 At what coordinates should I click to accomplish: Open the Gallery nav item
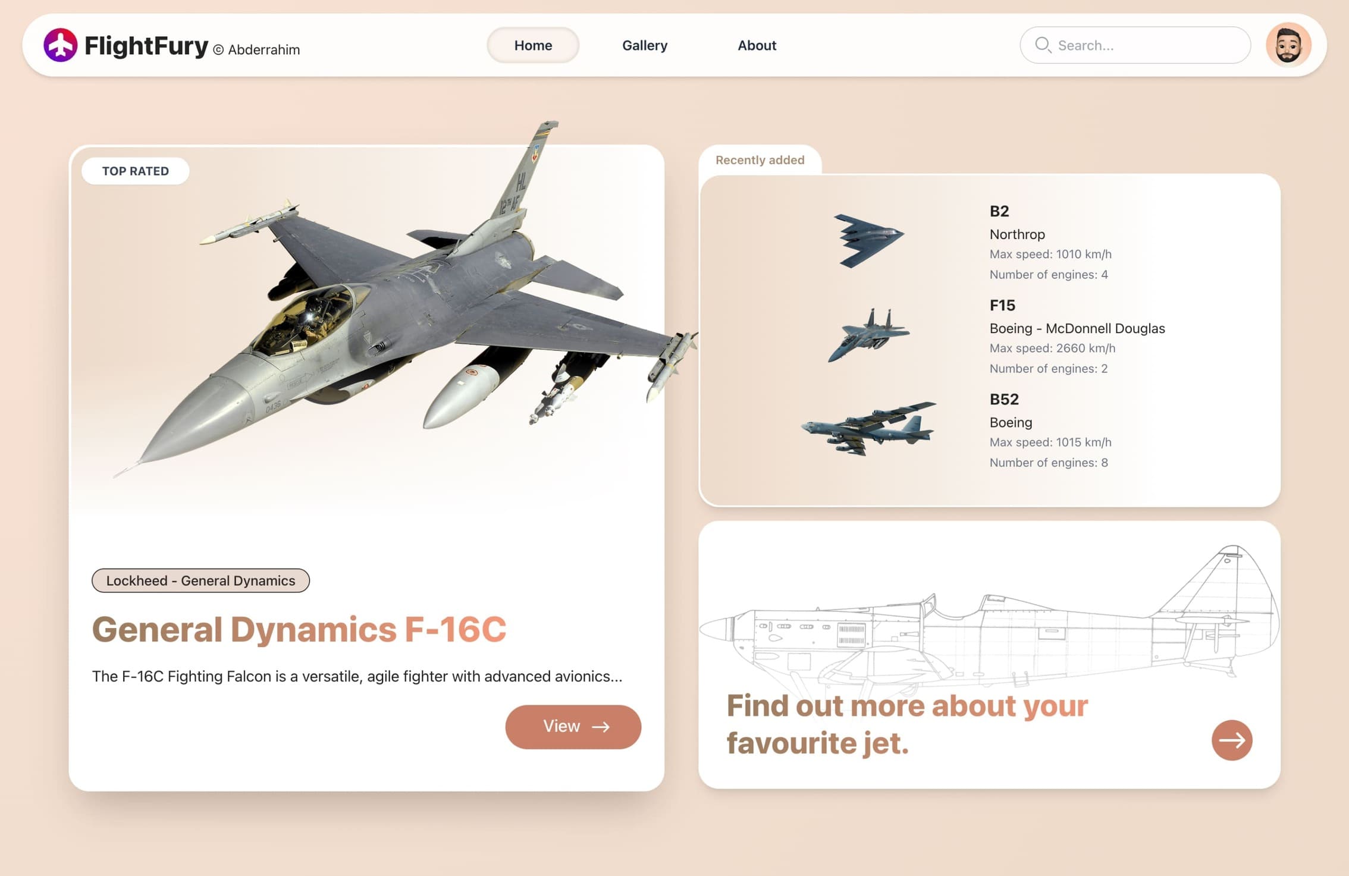point(645,45)
